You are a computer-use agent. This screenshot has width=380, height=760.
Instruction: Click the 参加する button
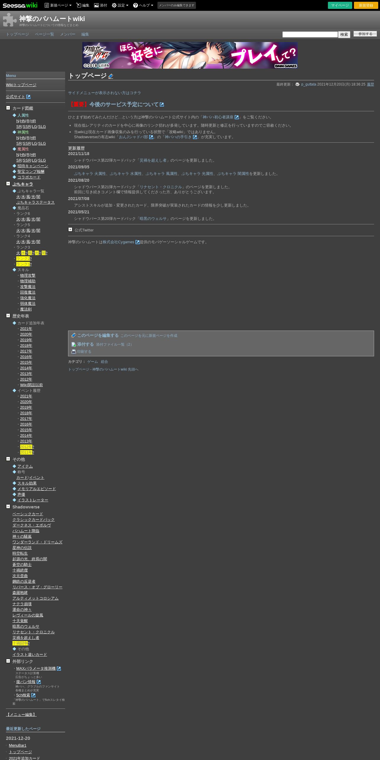[365, 34]
